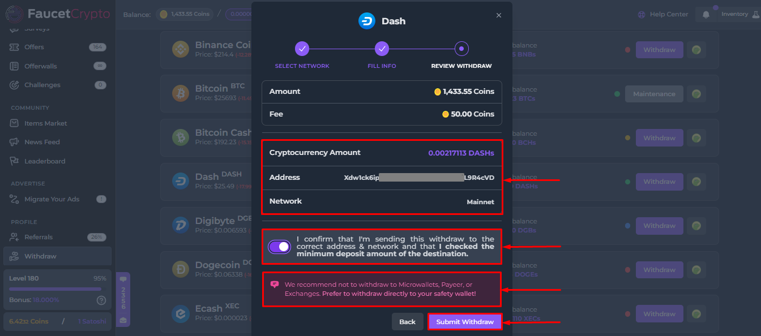This screenshot has width=761, height=336.
Task: Click the Bitcoin Maintenance button
Action: point(654,94)
